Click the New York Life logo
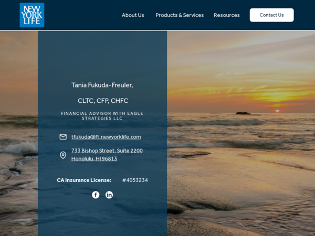This screenshot has height=236, width=315. pos(32,15)
